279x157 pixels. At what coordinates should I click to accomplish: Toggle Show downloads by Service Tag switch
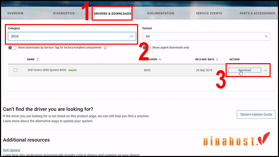tap(12, 47)
